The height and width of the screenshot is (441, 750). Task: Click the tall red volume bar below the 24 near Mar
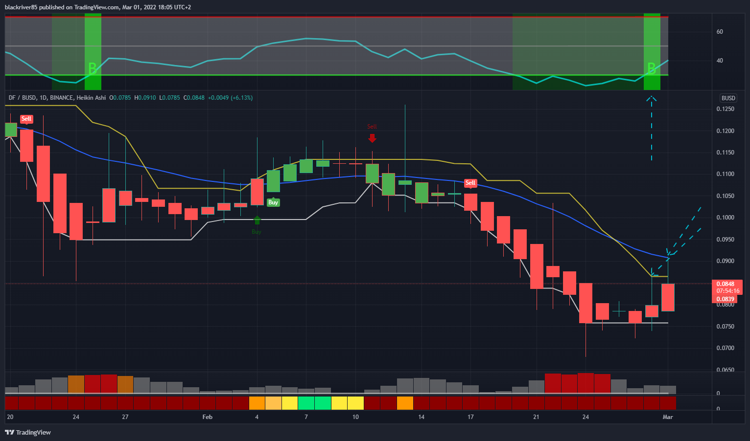pos(586,383)
